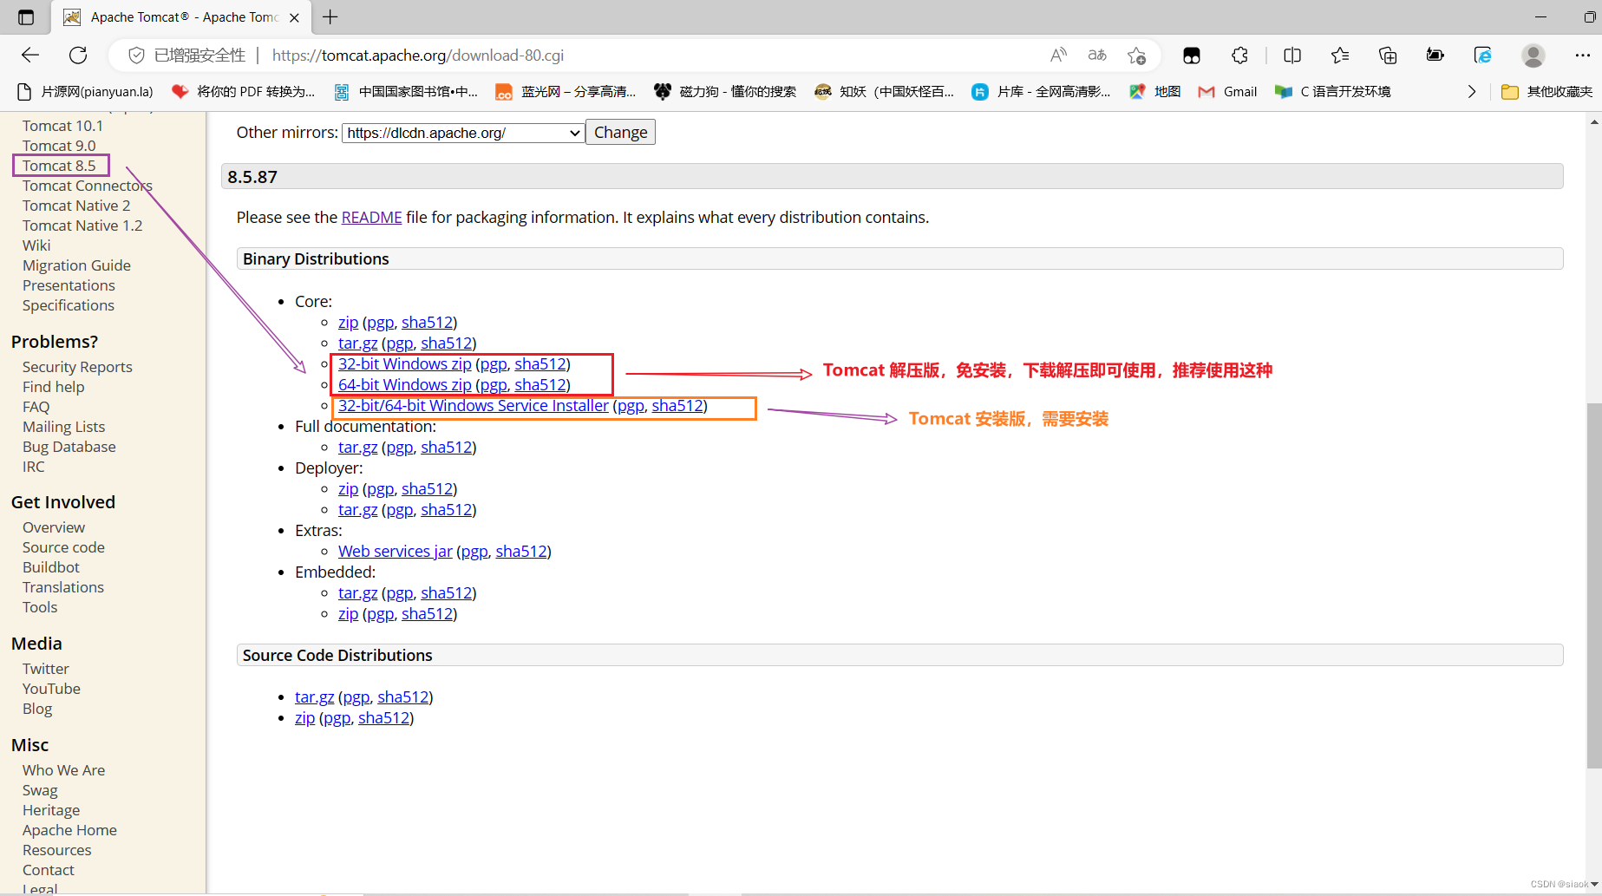Open the 地图 maps bookmark

[1155, 92]
